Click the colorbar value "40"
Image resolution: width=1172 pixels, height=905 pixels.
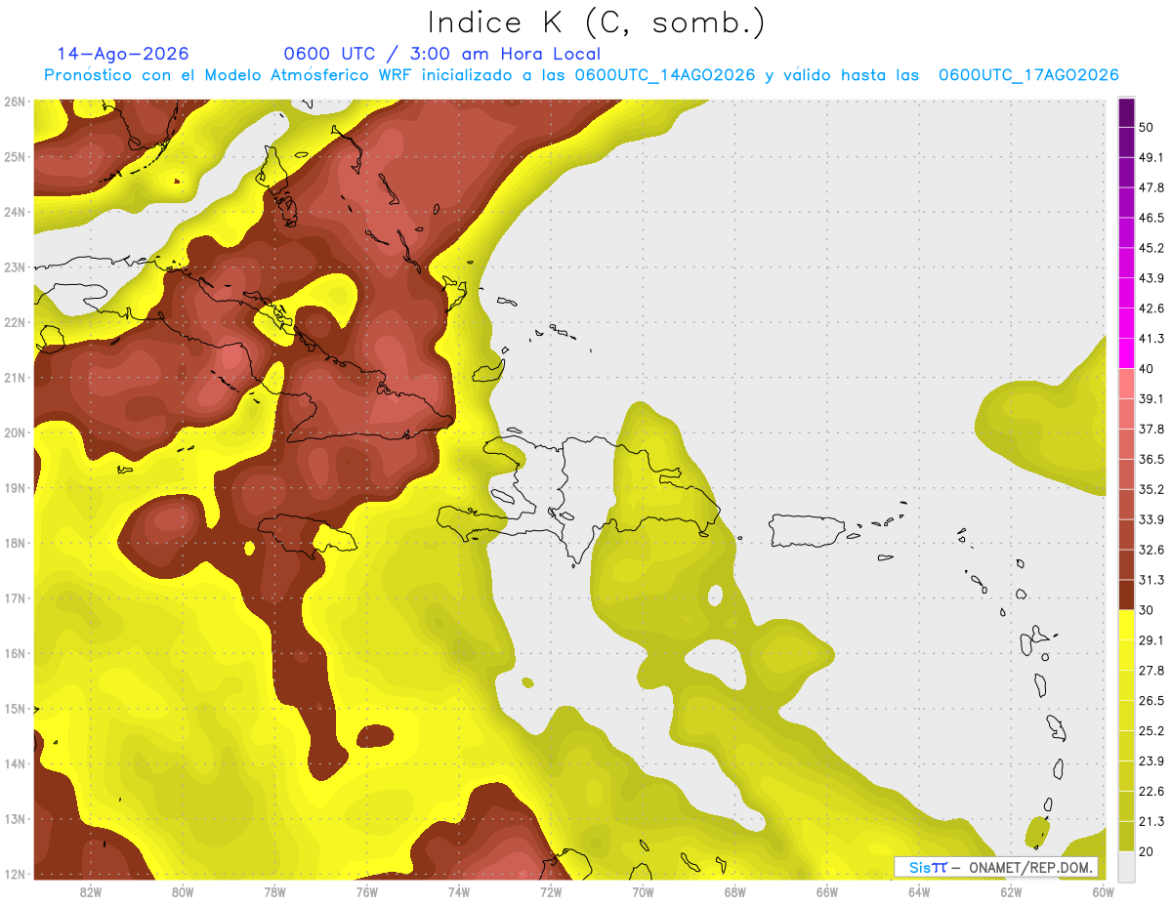point(1147,368)
